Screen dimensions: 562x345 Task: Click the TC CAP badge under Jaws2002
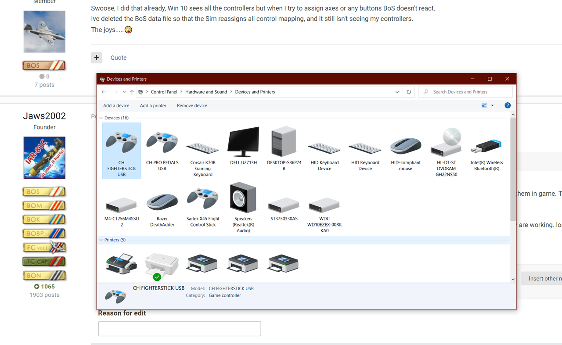pyautogui.click(x=44, y=262)
